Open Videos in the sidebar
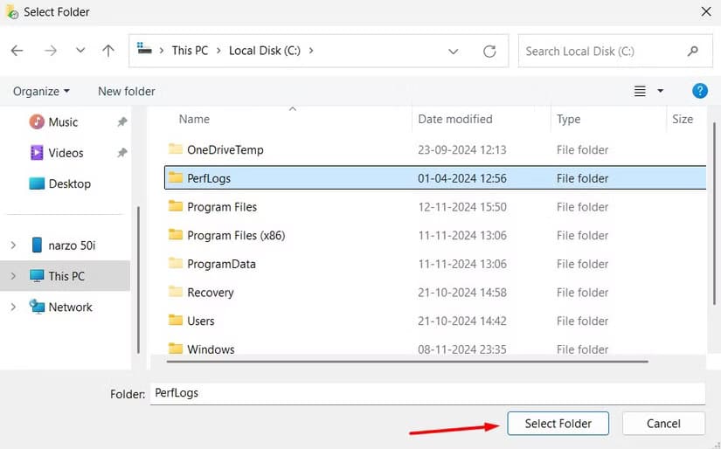721x449 pixels. (66, 153)
